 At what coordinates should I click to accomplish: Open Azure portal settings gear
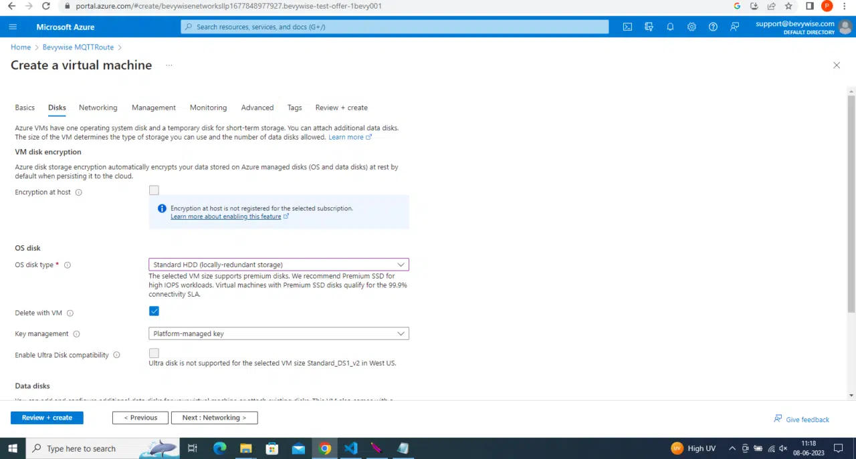coord(691,27)
